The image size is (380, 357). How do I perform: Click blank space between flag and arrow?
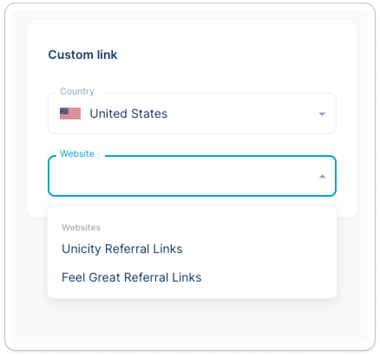[243, 114]
